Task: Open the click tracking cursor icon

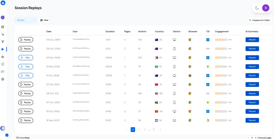Action: (3, 34)
